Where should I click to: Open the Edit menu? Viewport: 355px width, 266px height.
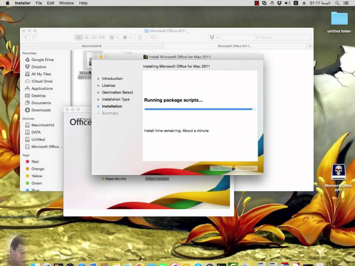[51, 3]
